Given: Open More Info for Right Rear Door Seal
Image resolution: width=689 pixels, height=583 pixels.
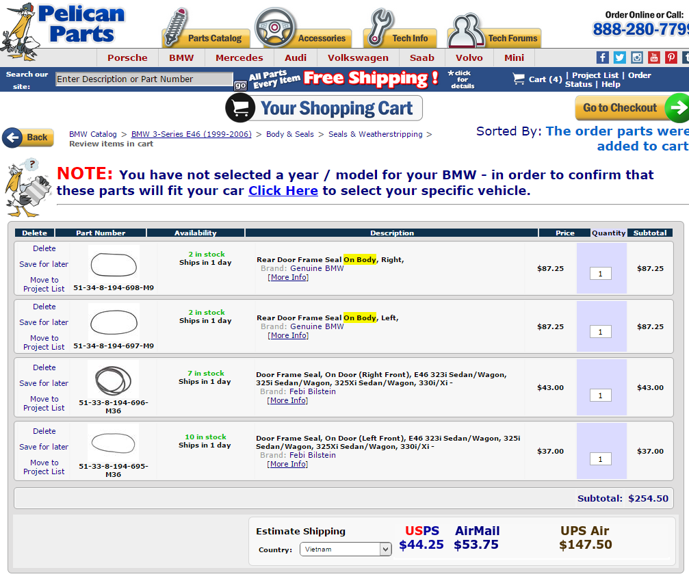Looking at the screenshot, I should [x=288, y=277].
